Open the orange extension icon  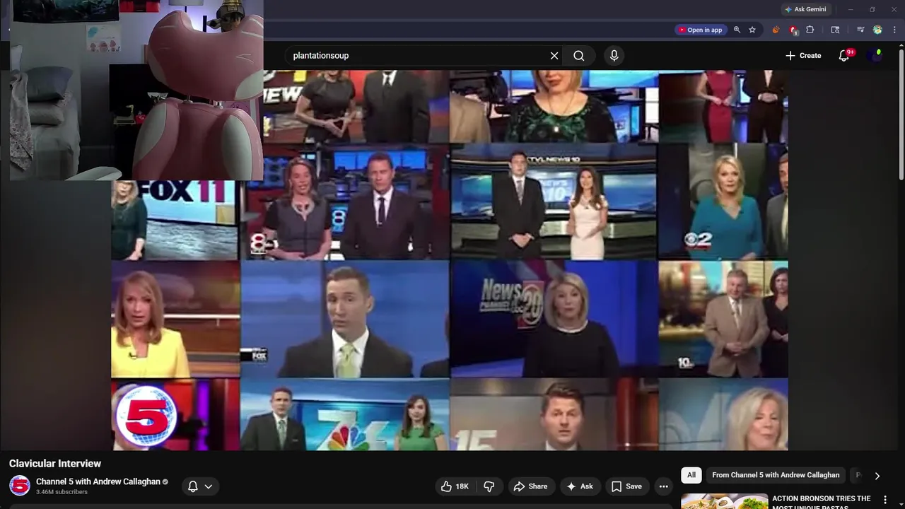click(776, 30)
